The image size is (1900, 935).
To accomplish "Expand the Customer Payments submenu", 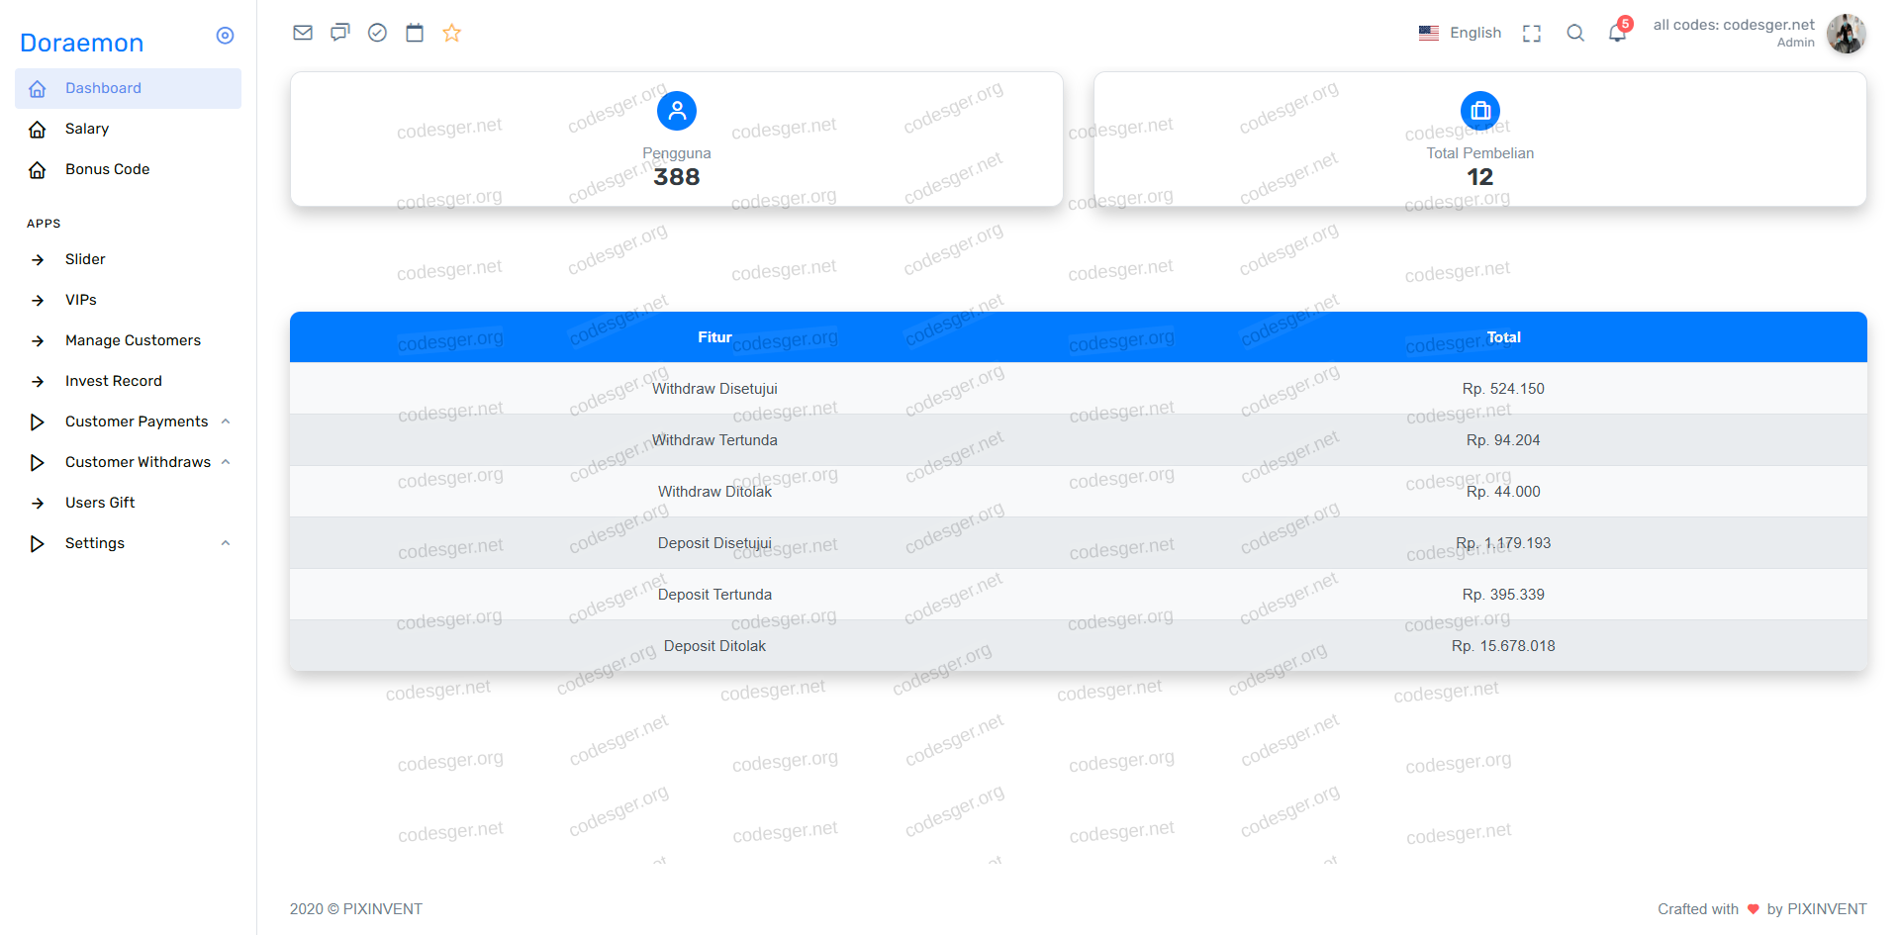I will pos(137,421).
